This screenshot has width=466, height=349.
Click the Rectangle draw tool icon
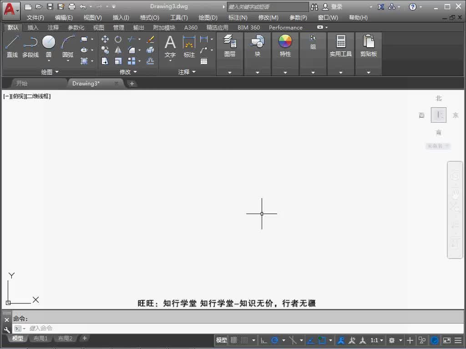[84, 39]
